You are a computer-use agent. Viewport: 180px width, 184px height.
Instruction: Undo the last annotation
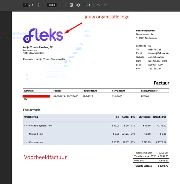pyautogui.click(x=98, y=5)
